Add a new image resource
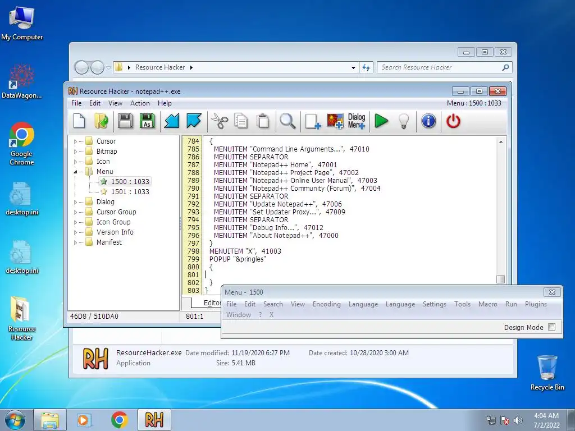This screenshot has height=431, width=575. [x=335, y=121]
